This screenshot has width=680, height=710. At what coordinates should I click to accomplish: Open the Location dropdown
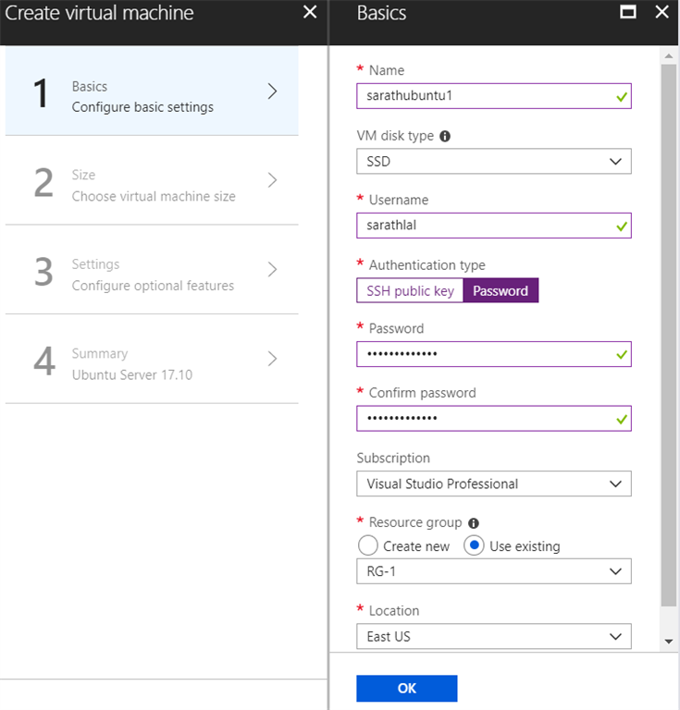click(x=493, y=636)
